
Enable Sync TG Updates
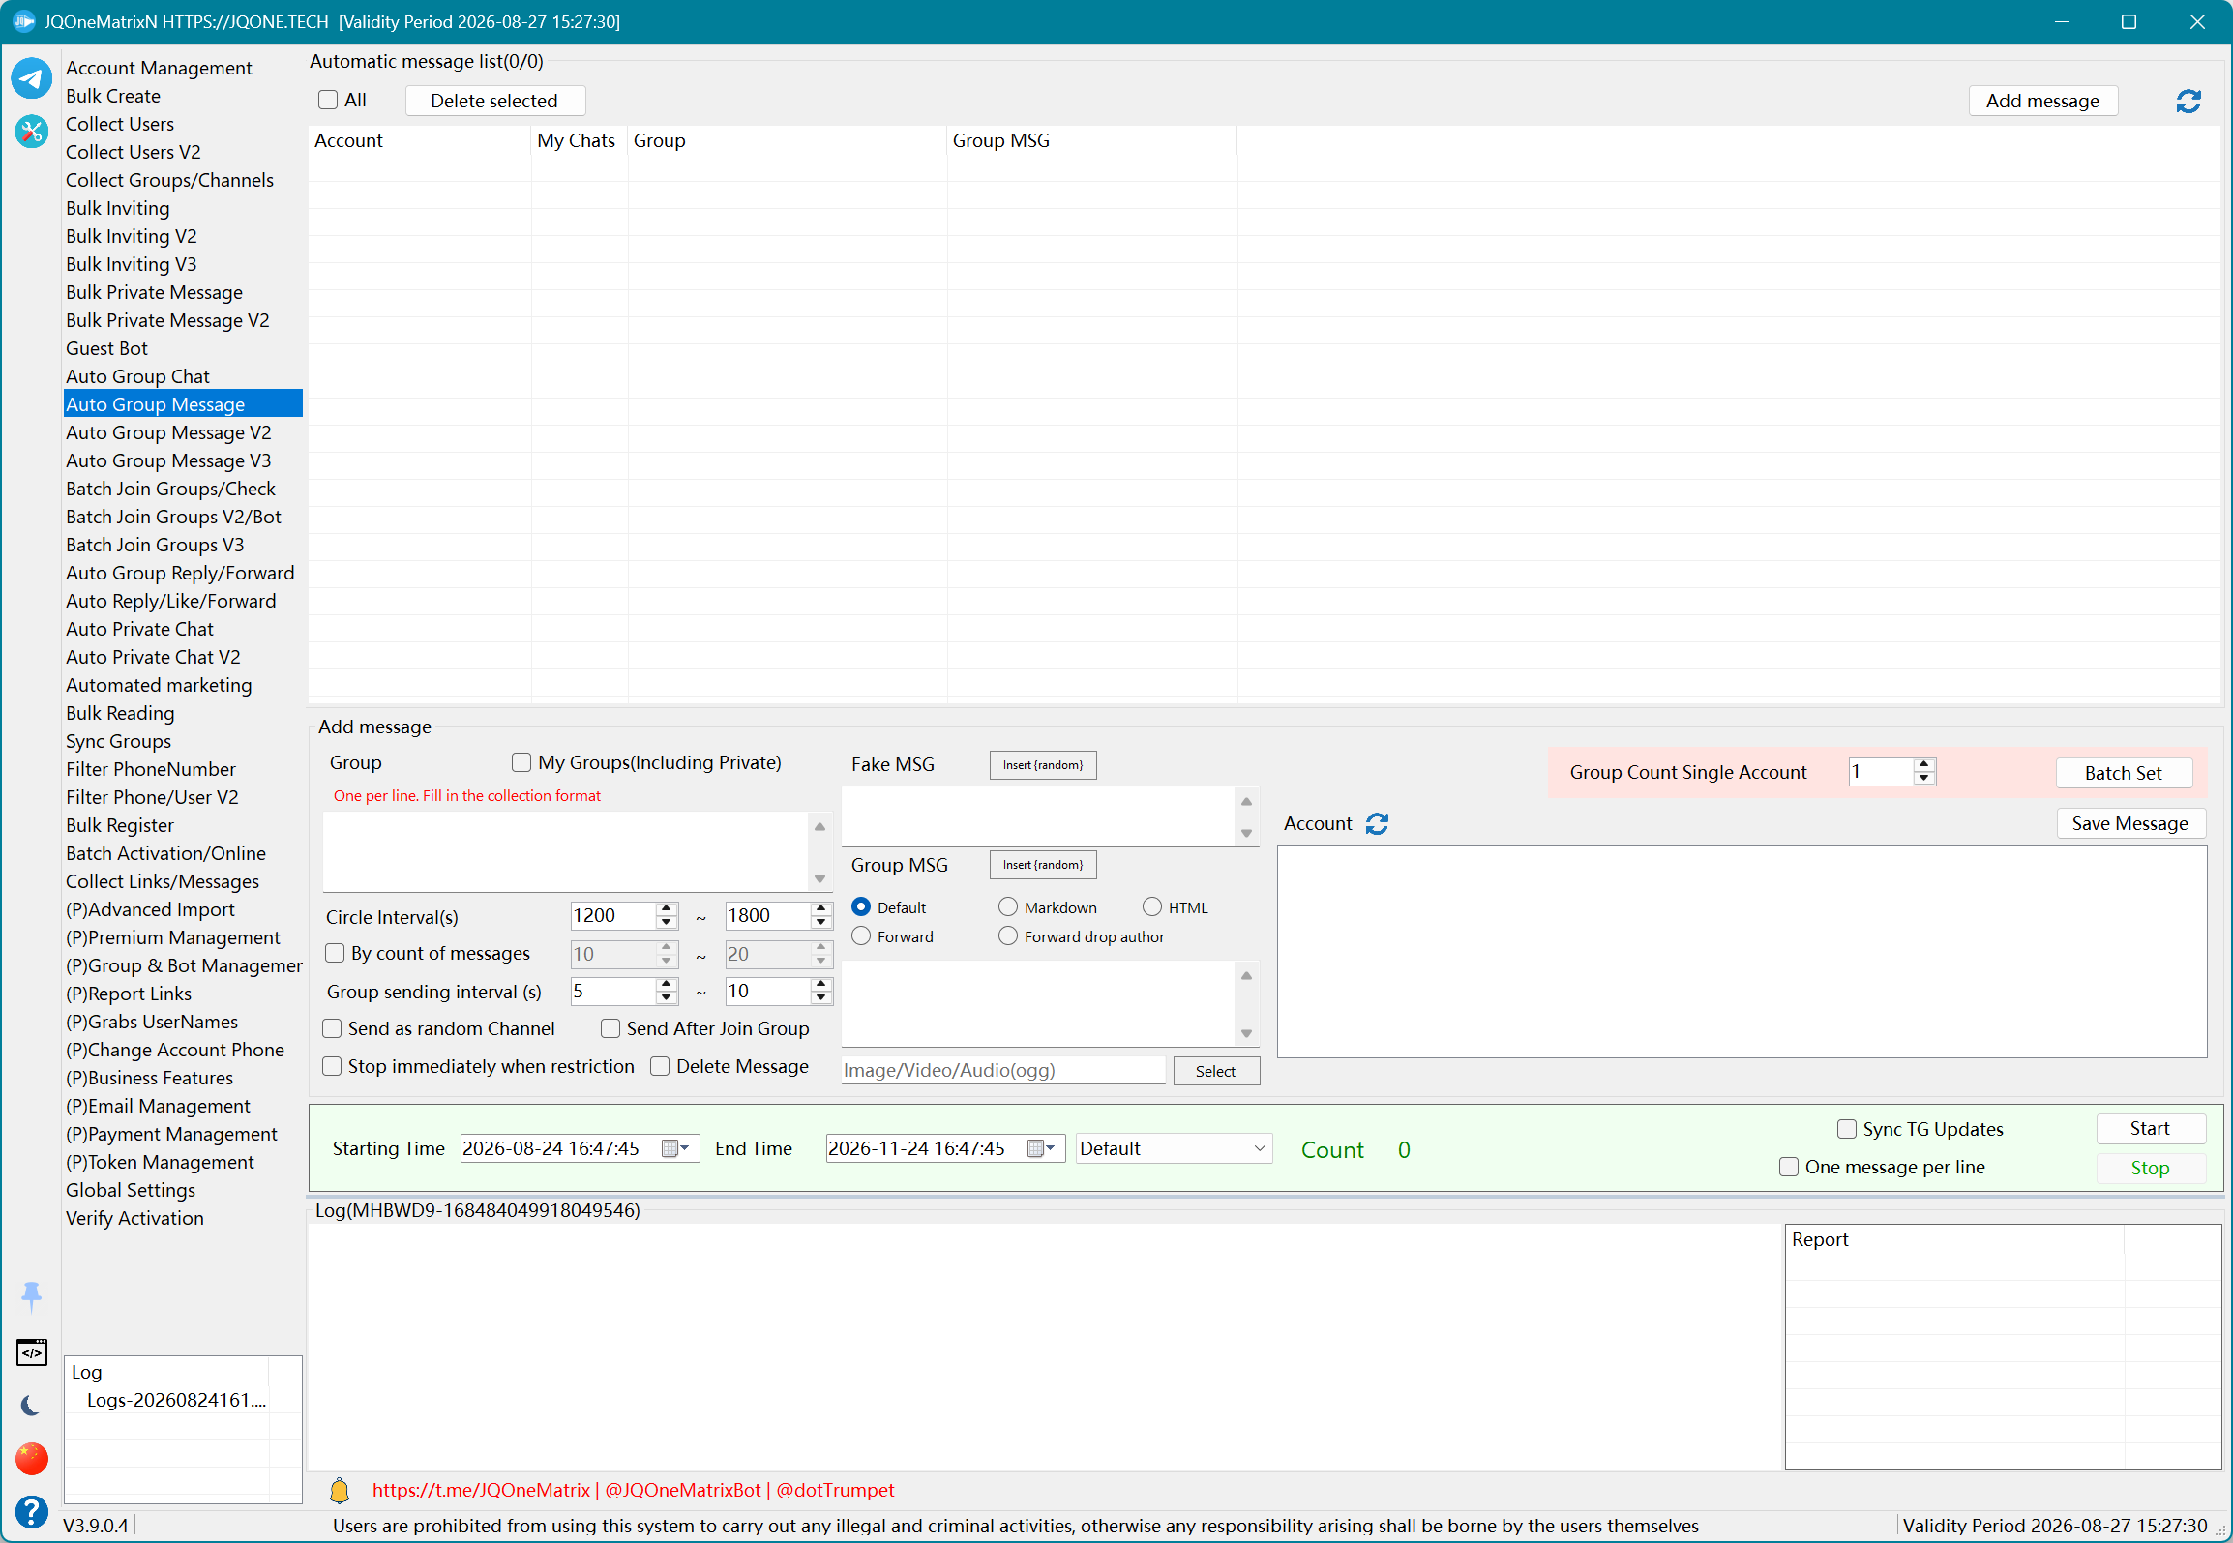pyautogui.click(x=1847, y=1129)
